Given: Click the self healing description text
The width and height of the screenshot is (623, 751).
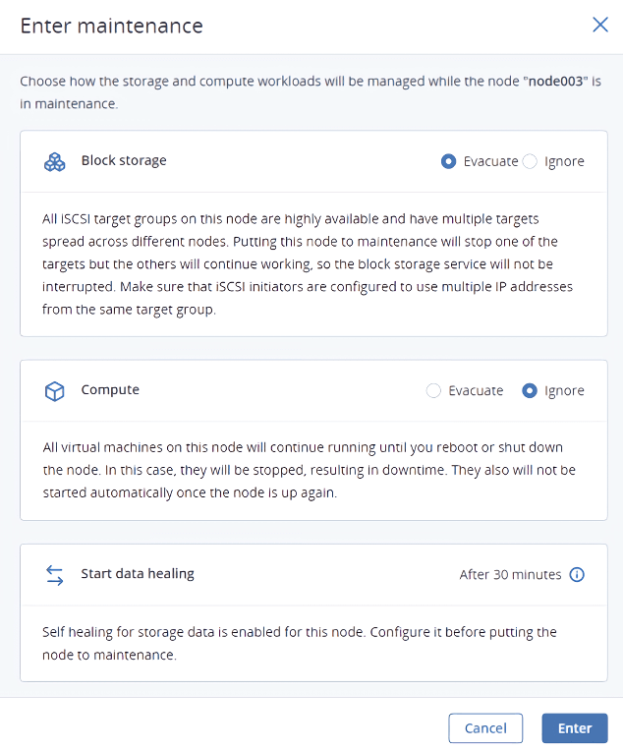Looking at the screenshot, I should coord(300,643).
